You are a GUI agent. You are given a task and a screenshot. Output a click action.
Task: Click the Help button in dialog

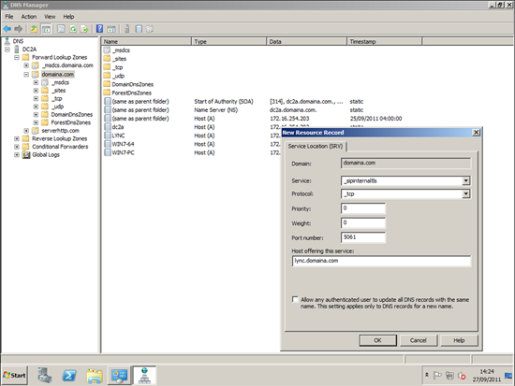(x=459, y=340)
